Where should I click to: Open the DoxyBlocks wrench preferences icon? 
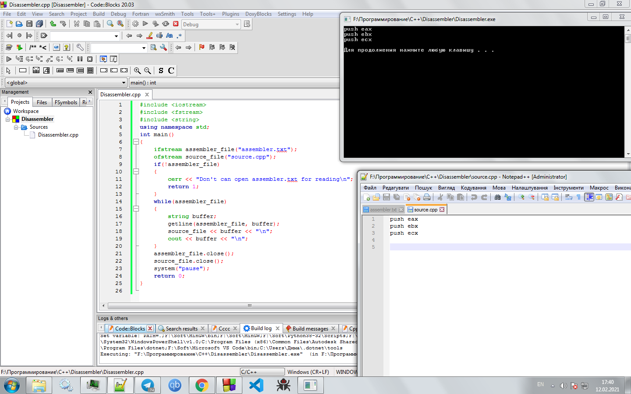click(80, 47)
